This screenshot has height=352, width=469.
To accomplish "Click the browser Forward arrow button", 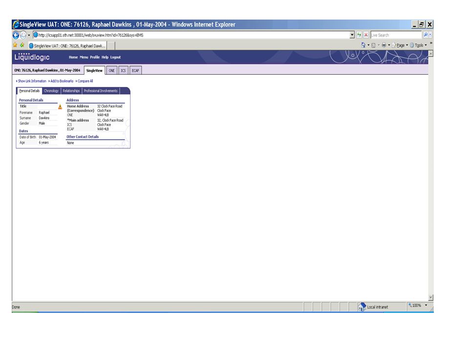I will pyautogui.click(x=23, y=35).
